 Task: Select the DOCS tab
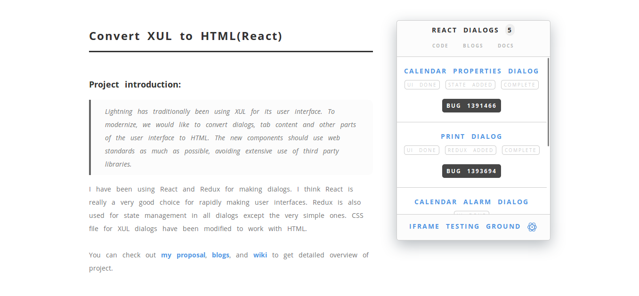pos(505,45)
